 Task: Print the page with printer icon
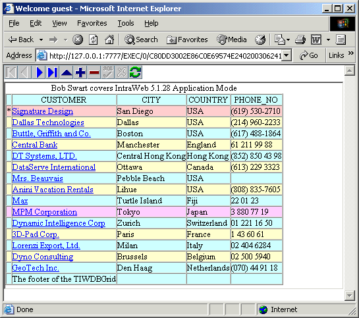300,40
